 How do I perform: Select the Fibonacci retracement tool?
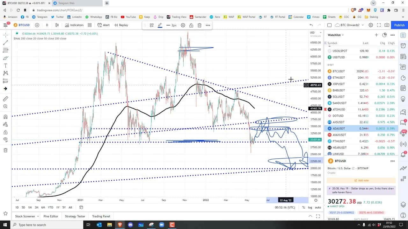coord(5,50)
